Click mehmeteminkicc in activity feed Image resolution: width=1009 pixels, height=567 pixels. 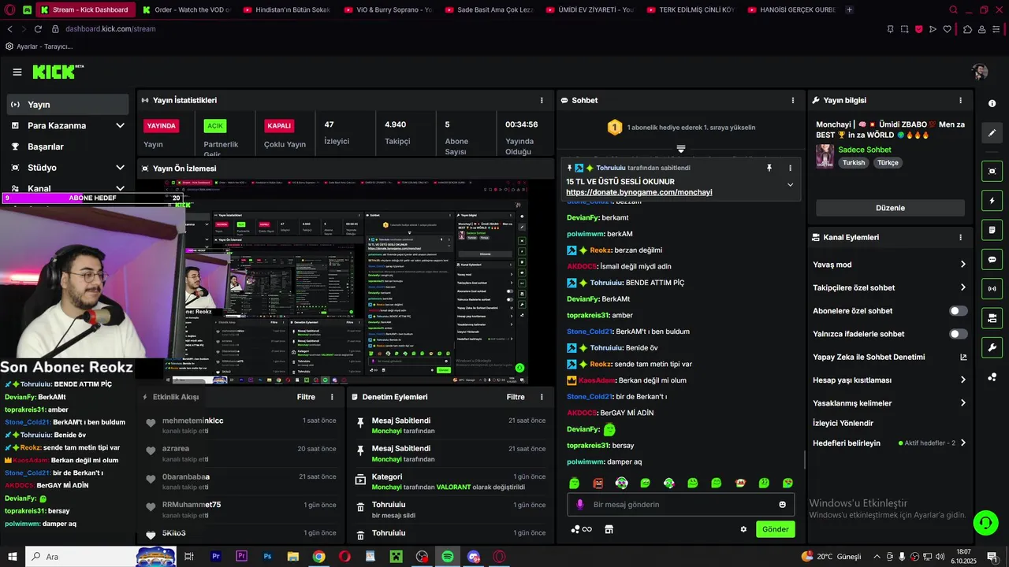(x=192, y=421)
